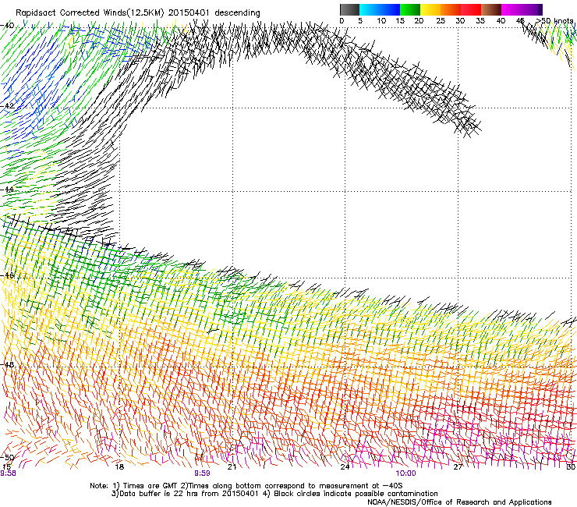
Task: Click the date '20150401' in the title
Action: pyautogui.click(x=189, y=12)
